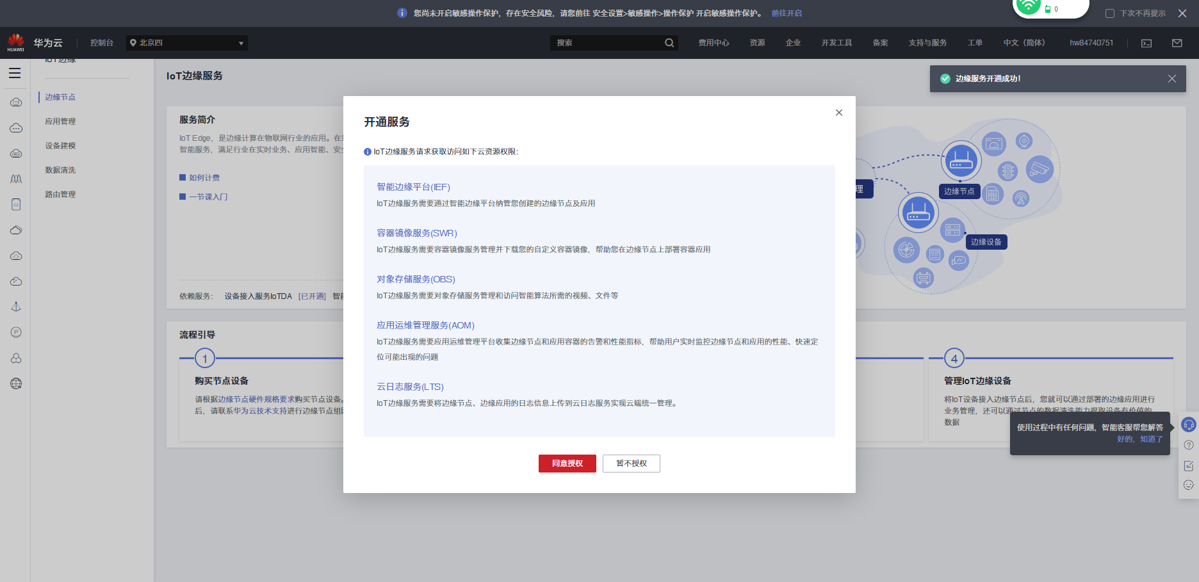Screen dimensions: 1199x582
Task: Click the 暂不授权 button
Action: click(632, 464)
